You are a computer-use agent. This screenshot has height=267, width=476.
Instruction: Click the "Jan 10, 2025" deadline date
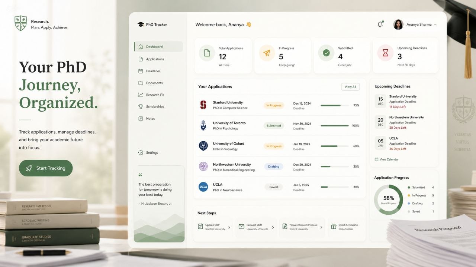pyautogui.click(x=302, y=144)
